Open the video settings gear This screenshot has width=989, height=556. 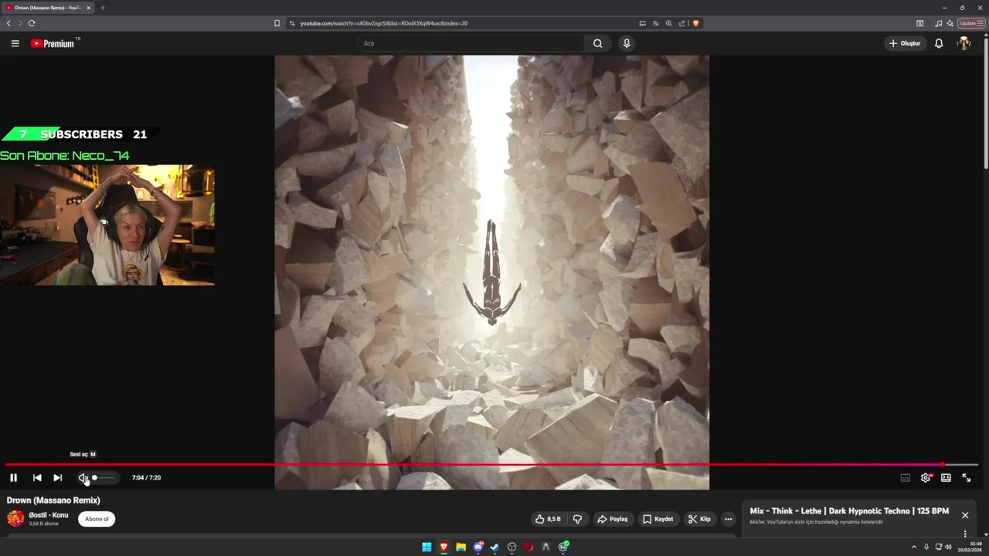[x=926, y=478]
